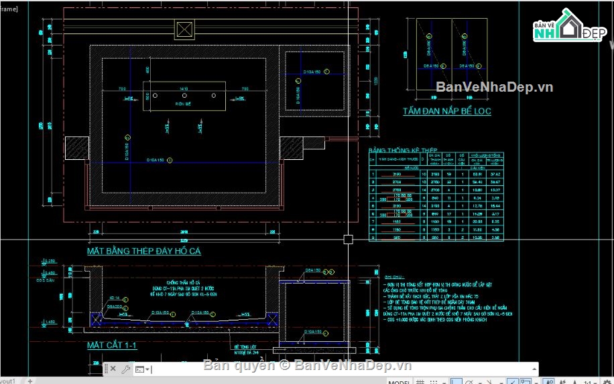Expand command history with the up arrow
Screen dimensions: 614x384
pyautogui.click(x=534, y=369)
